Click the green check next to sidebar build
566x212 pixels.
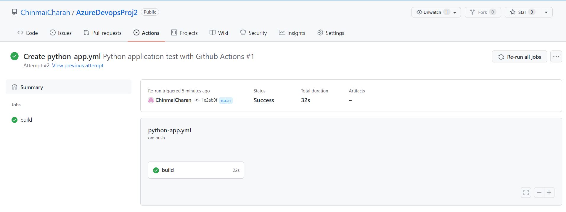pos(15,120)
